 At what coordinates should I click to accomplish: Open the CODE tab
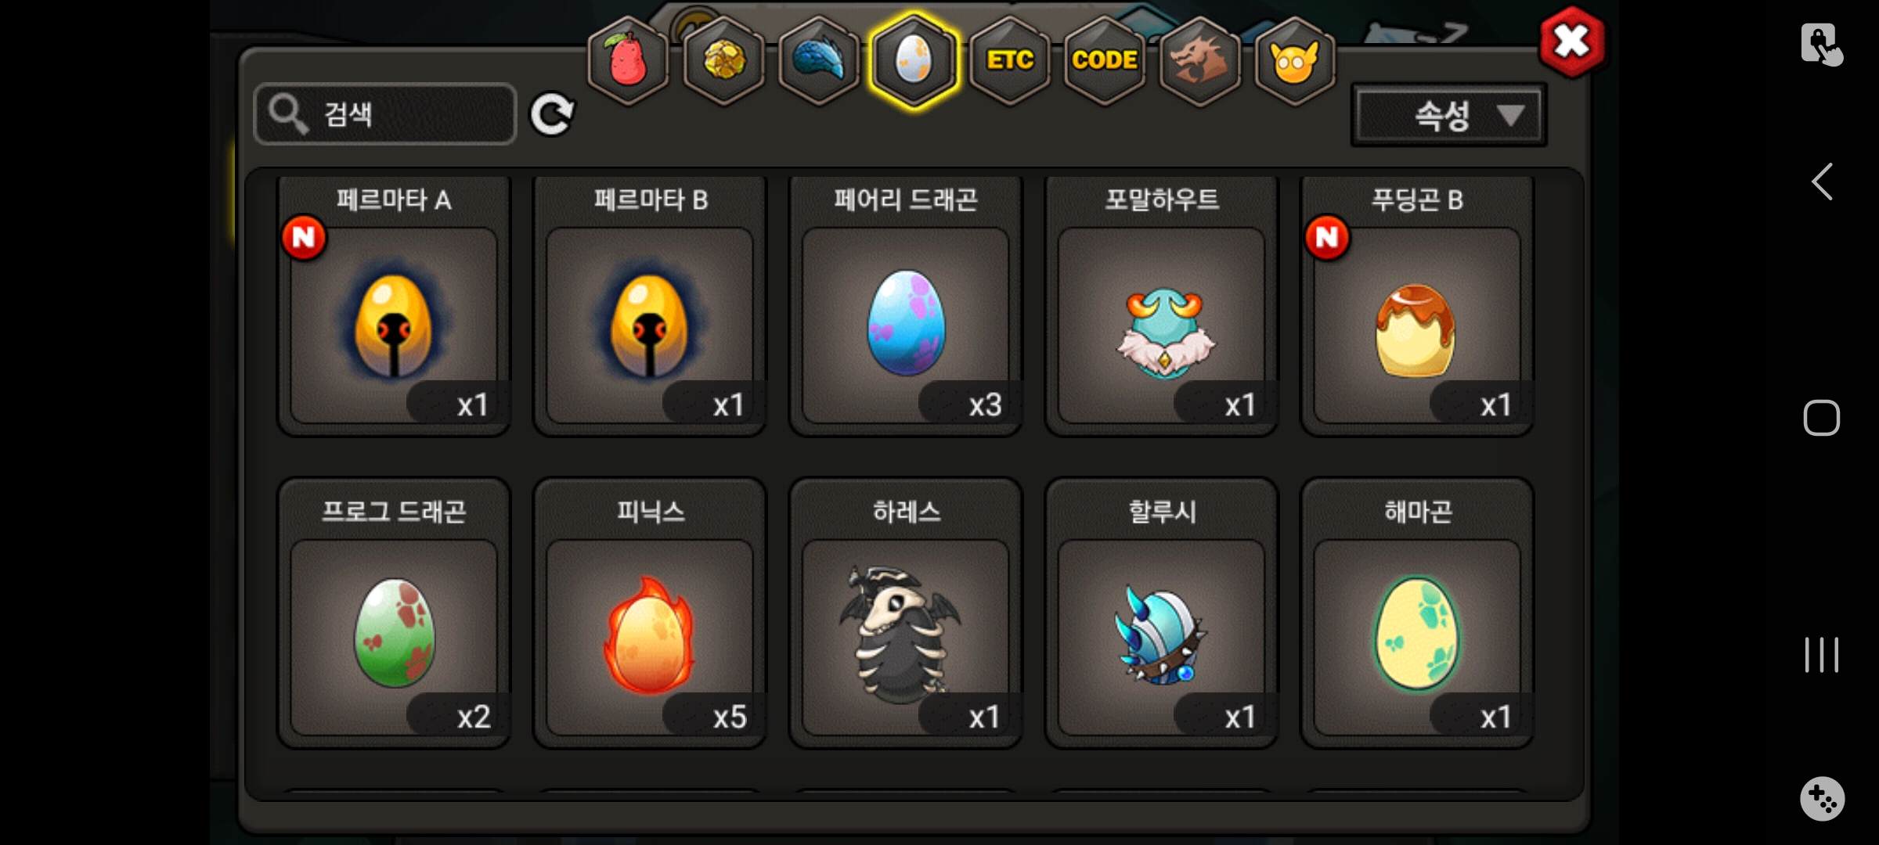click(x=1105, y=60)
